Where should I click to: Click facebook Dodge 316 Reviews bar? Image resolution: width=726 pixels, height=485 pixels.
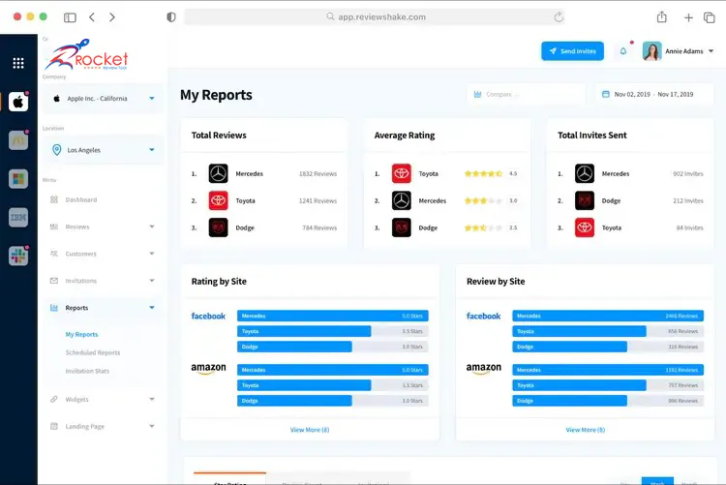coord(608,347)
